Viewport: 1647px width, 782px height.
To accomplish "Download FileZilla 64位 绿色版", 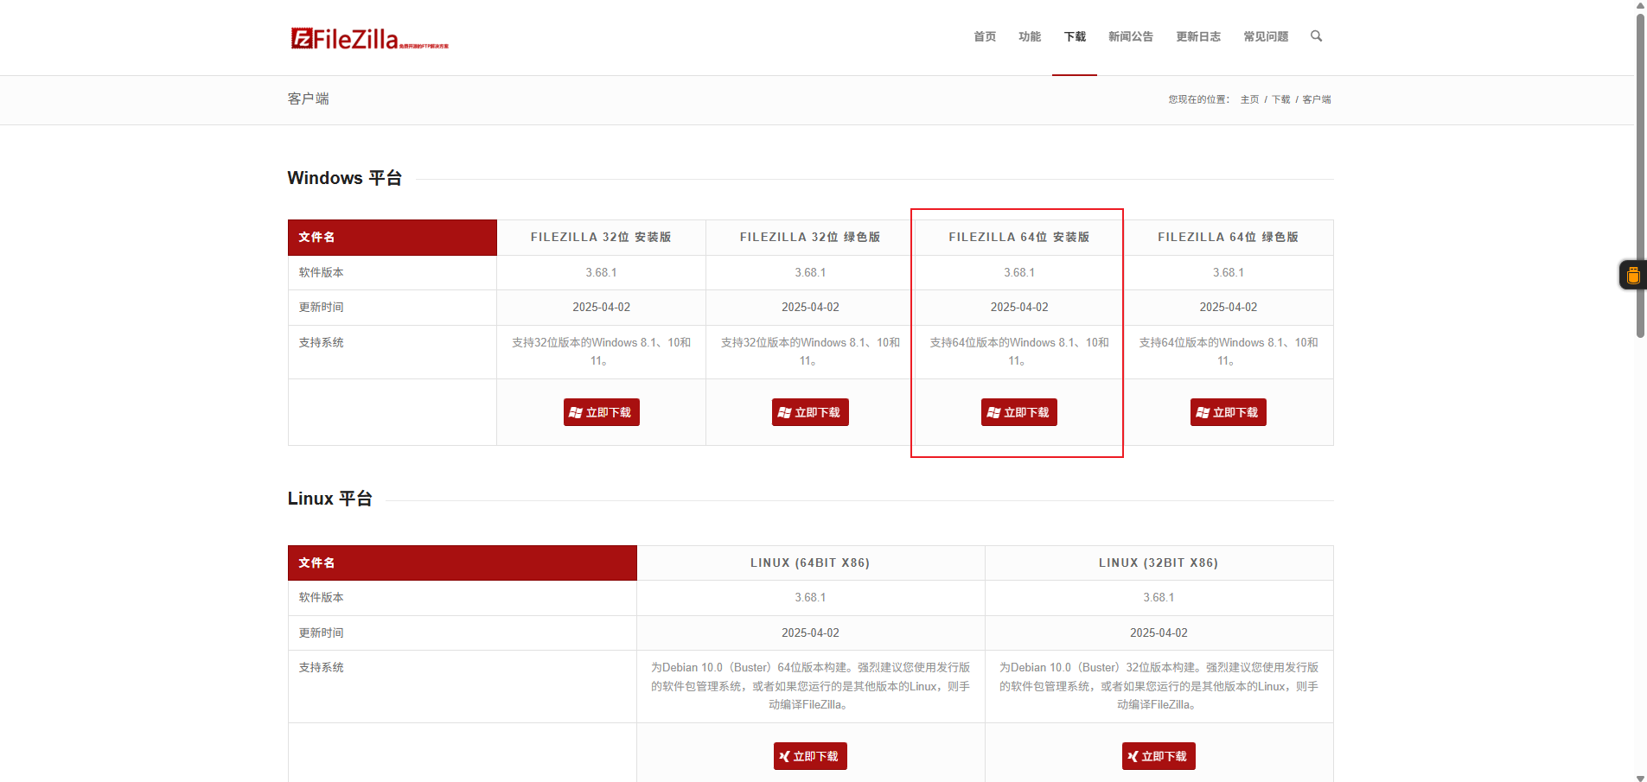I will pyautogui.click(x=1229, y=412).
